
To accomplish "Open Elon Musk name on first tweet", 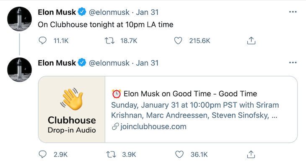I will (57, 12).
